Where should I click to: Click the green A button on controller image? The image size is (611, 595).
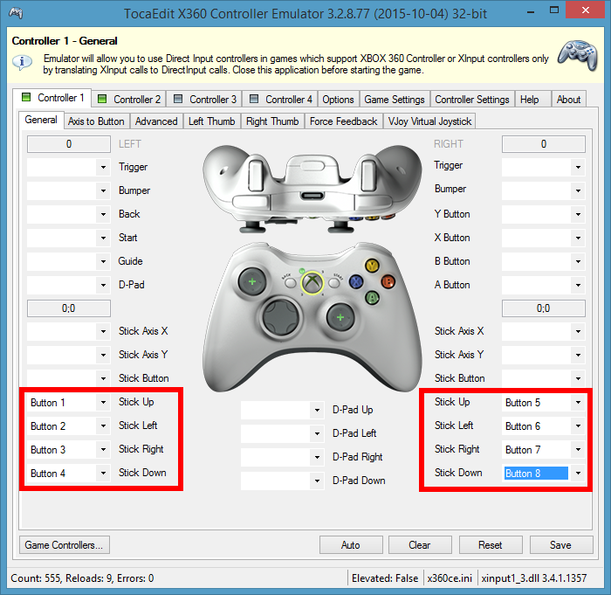point(372,298)
